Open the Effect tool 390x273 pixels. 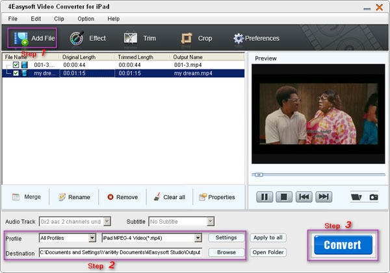tap(88, 38)
